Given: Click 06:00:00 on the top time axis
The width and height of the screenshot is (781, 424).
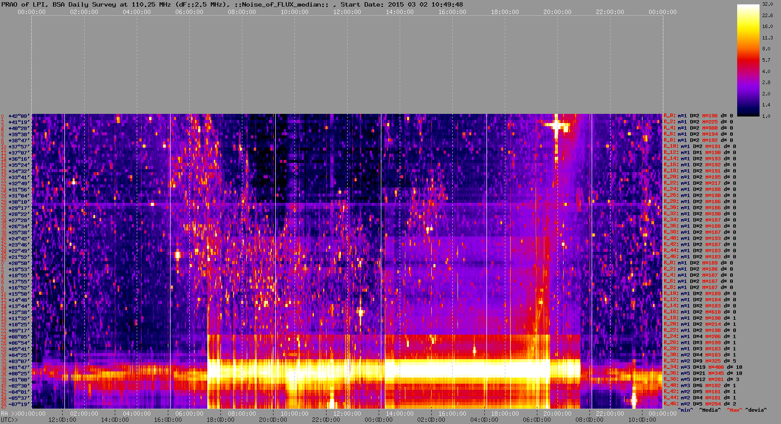Looking at the screenshot, I should [189, 12].
